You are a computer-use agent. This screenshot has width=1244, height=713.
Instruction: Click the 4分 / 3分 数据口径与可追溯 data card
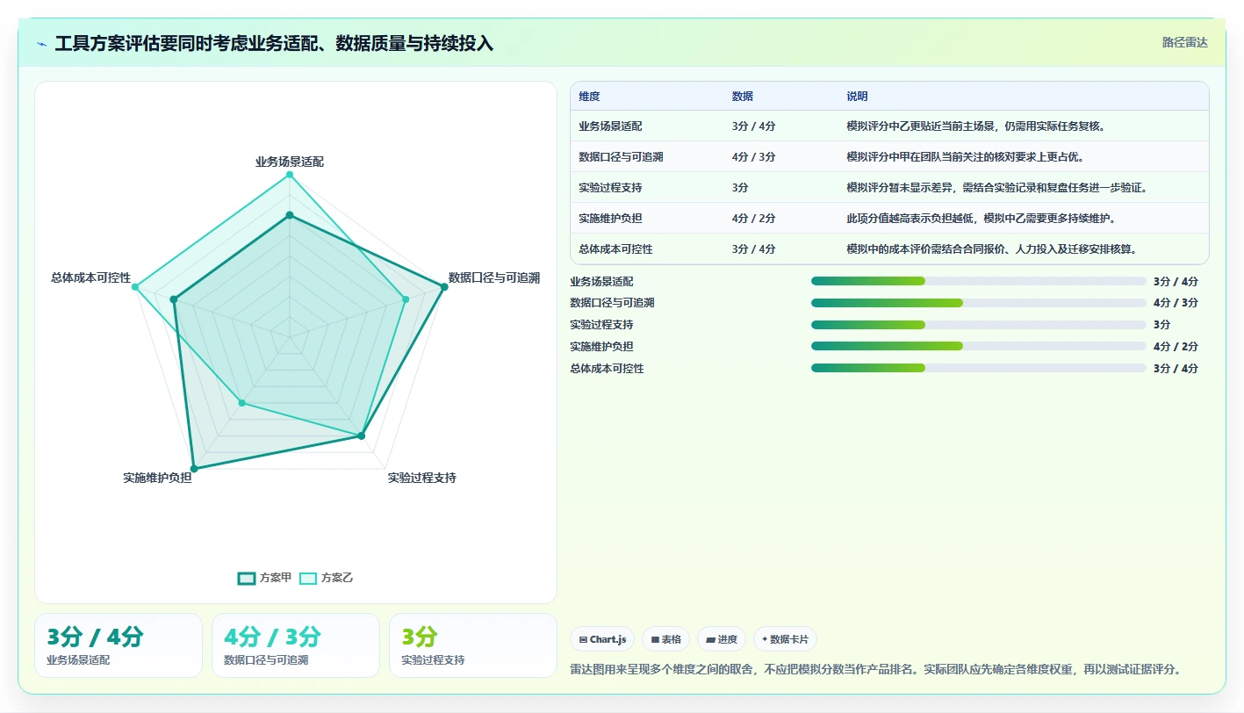coord(296,645)
